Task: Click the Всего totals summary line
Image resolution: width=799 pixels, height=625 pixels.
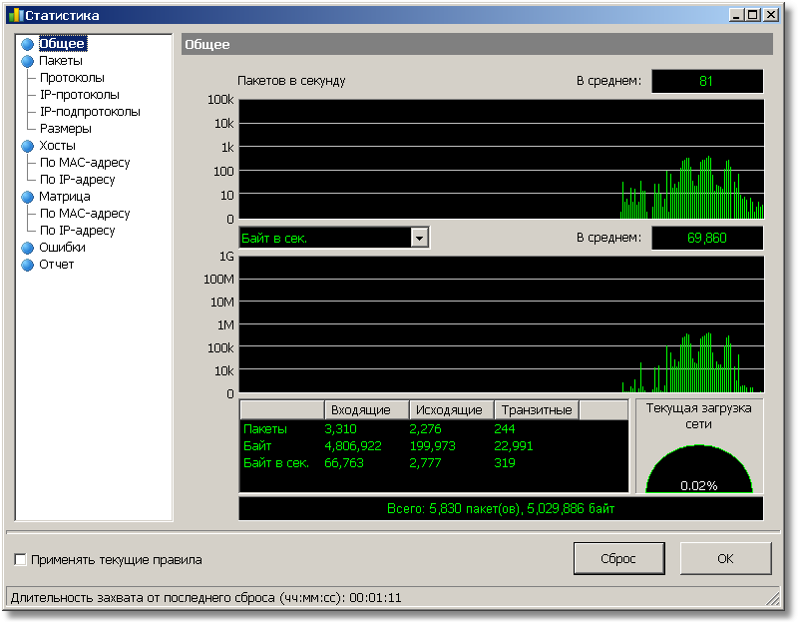Action: point(501,508)
